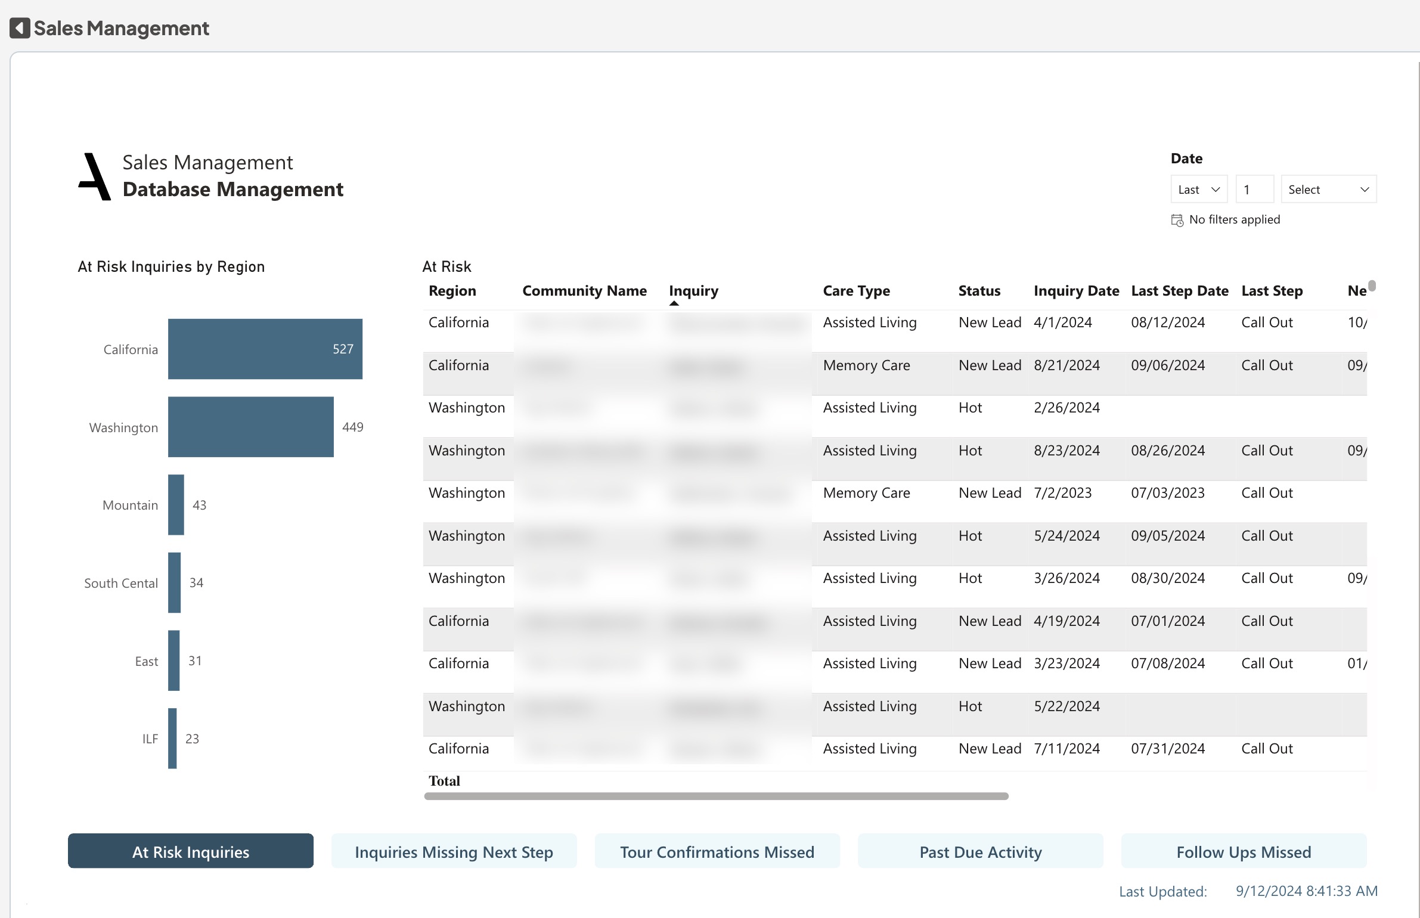The height and width of the screenshot is (918, 1420).
Task: Open the Last relative date dropdown
Action: coord(1198,190)
